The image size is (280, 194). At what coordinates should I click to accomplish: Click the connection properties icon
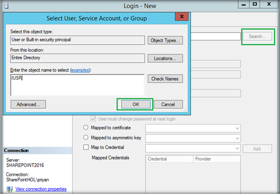pyautogui.click(x=9, y=189)
